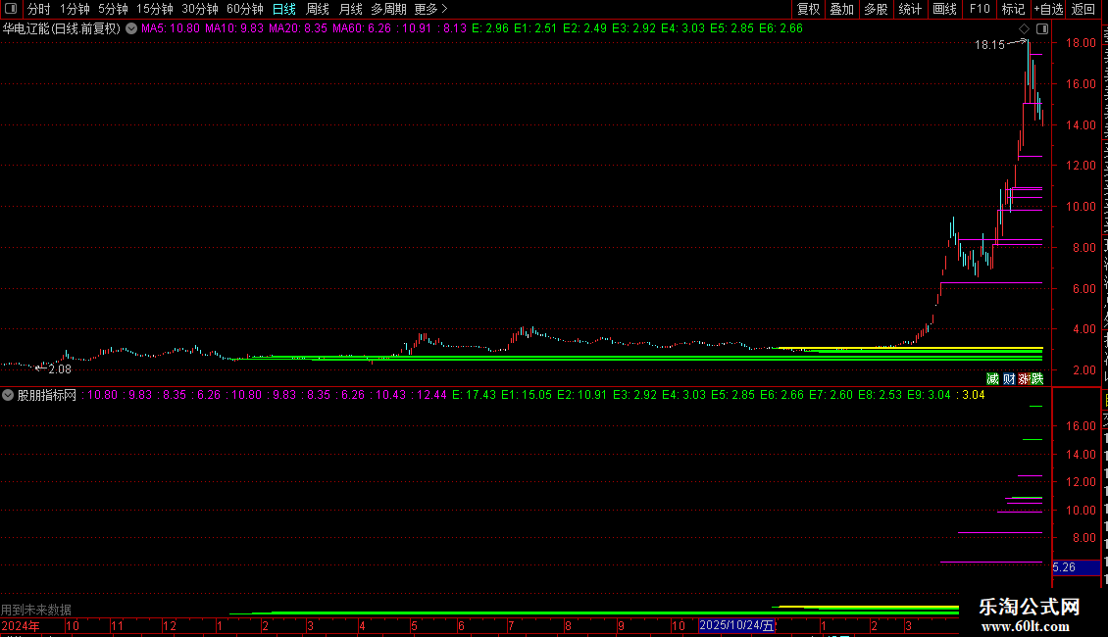Select the 5分钟 period tab

tap(113, 9)
